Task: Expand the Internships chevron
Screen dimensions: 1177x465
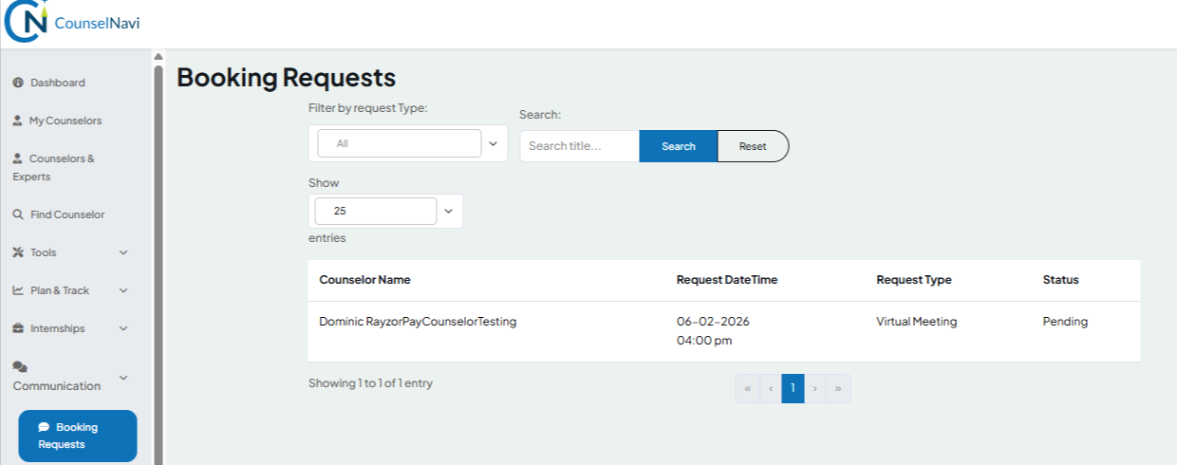Action: click(123, 328)
